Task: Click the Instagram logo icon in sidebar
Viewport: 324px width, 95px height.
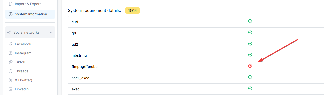Action: tap(11, 53)
